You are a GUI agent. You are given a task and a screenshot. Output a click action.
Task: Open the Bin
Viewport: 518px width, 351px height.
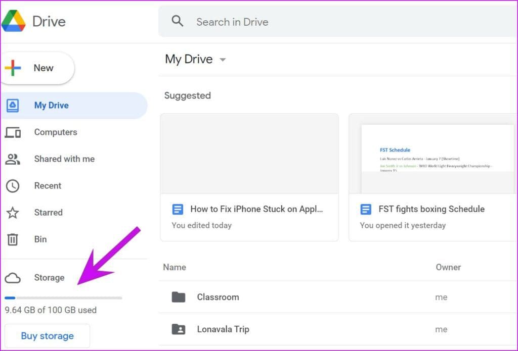(x=40, y=239)
